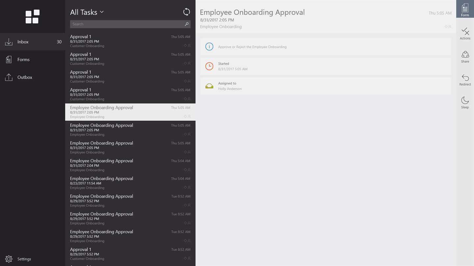474x266 pixels.
Task: Open the task dated 8/23/2017 11:54 AM
Action: pos(130,183)
